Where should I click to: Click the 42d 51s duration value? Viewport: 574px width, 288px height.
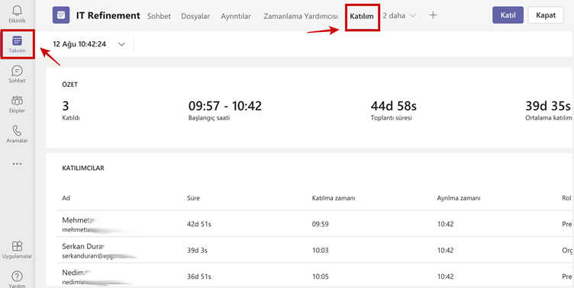[198, 224]
